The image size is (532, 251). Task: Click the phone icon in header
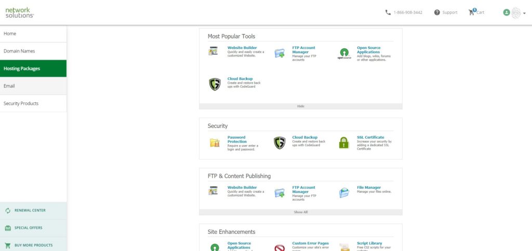388,12
